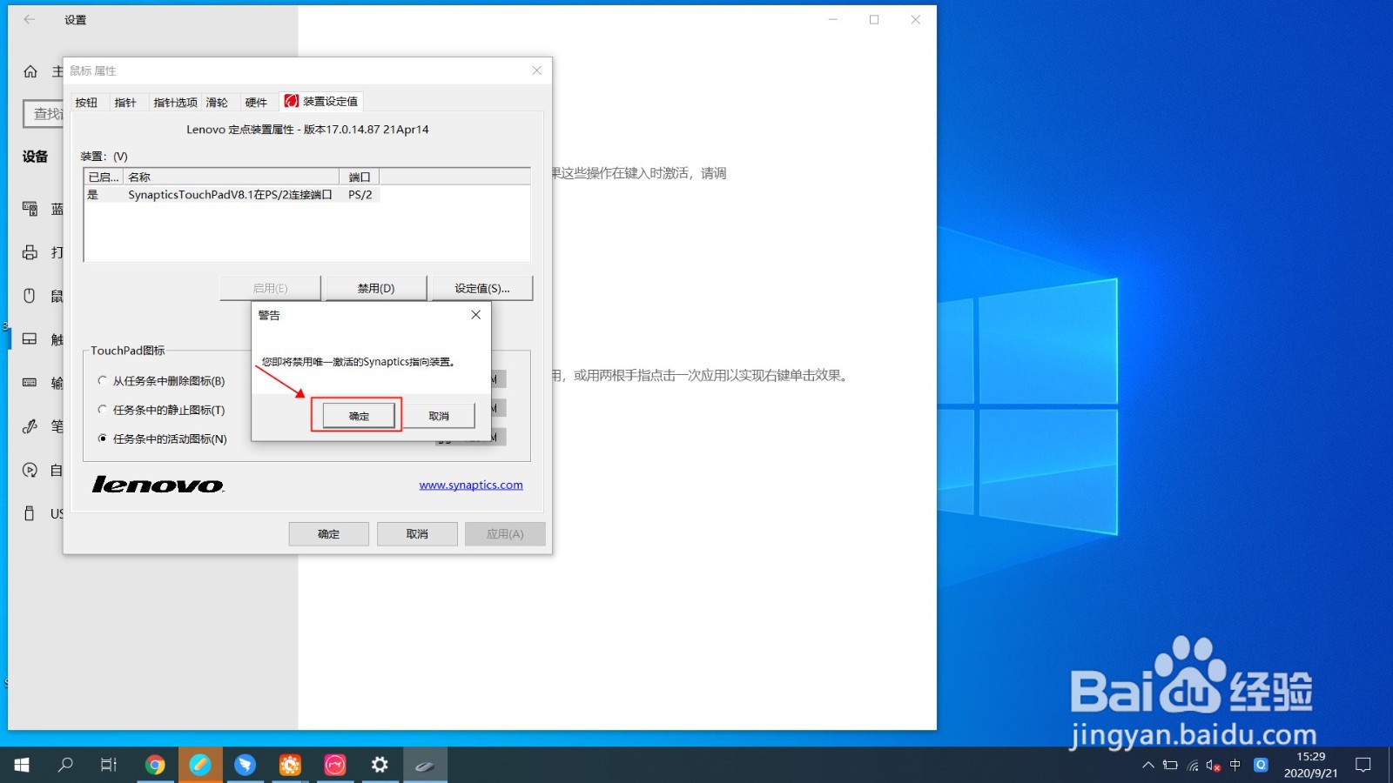Launch Google Chrome from the taskbar
This screenshot has height=783, width=1393.
pyautogui.click(x=155, y=765)
